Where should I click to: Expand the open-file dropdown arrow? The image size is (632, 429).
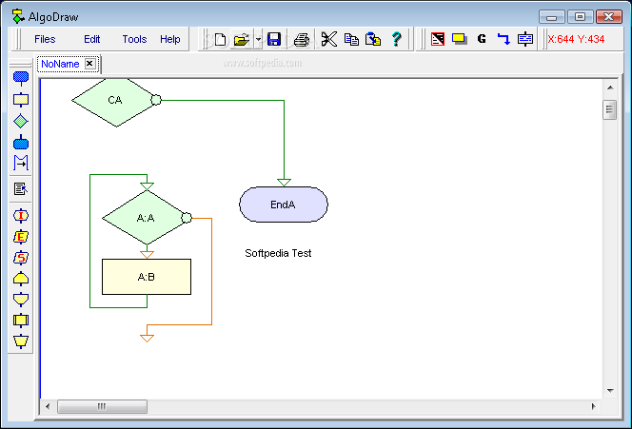tap(258, 40)
